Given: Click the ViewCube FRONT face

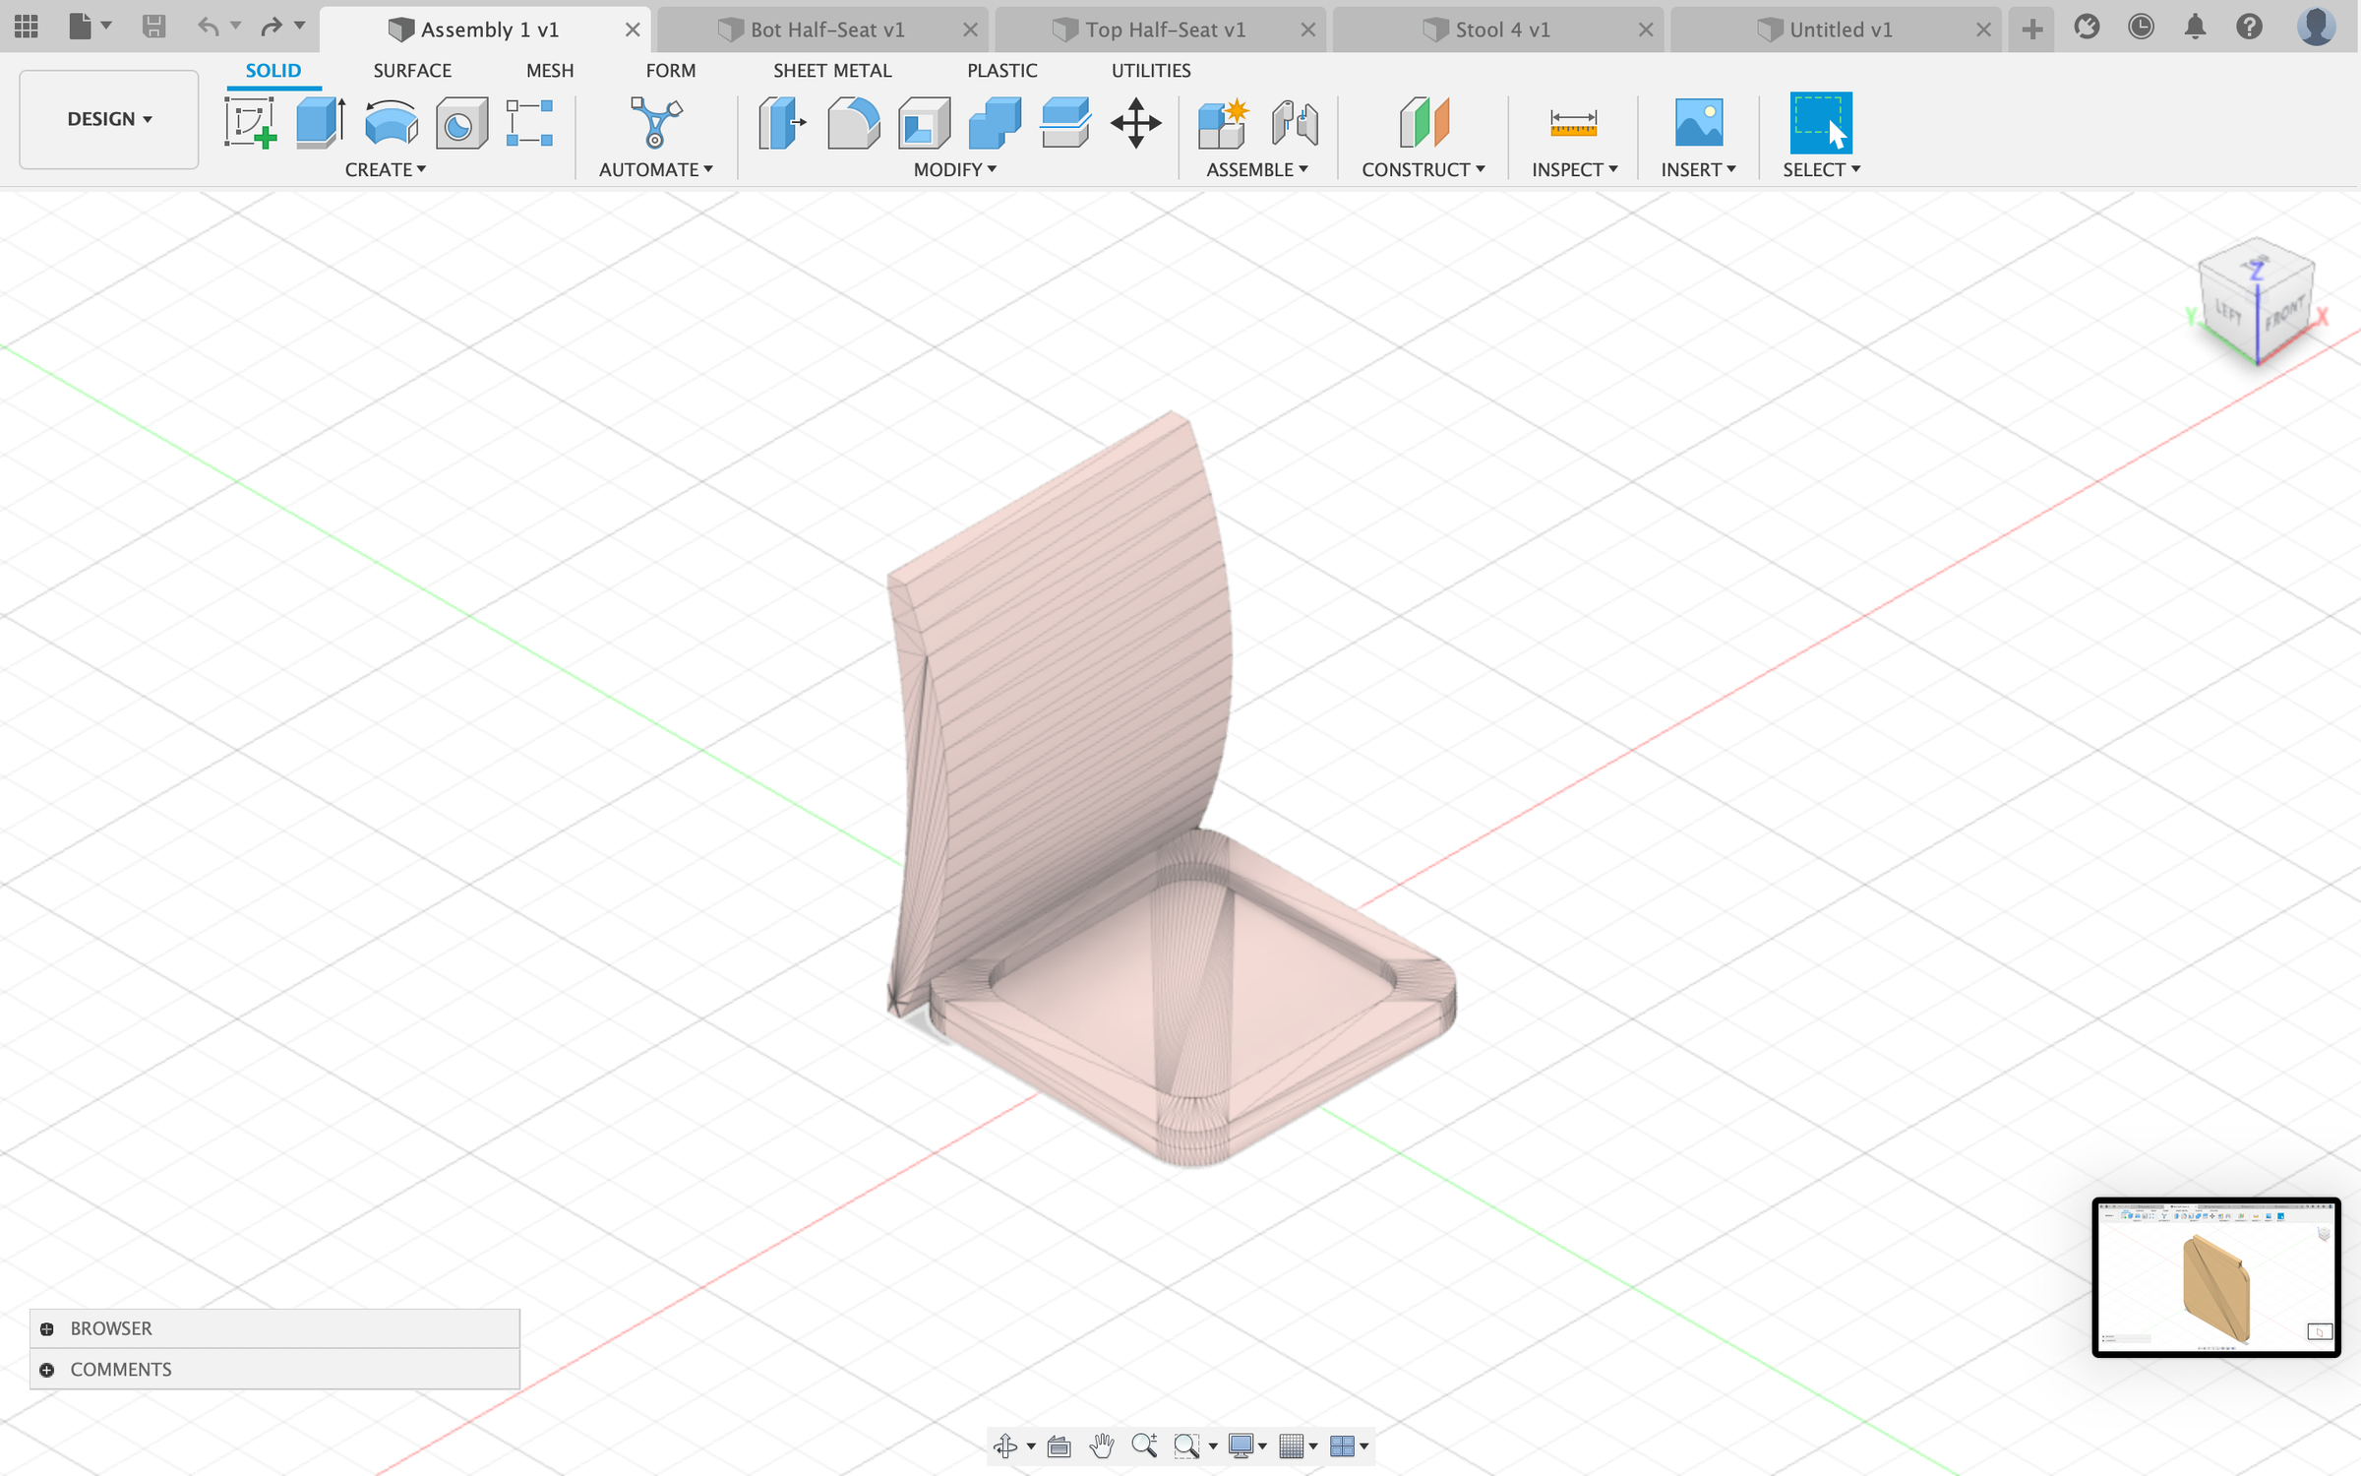Looking at the screenshot, I should coord(2284,315).
